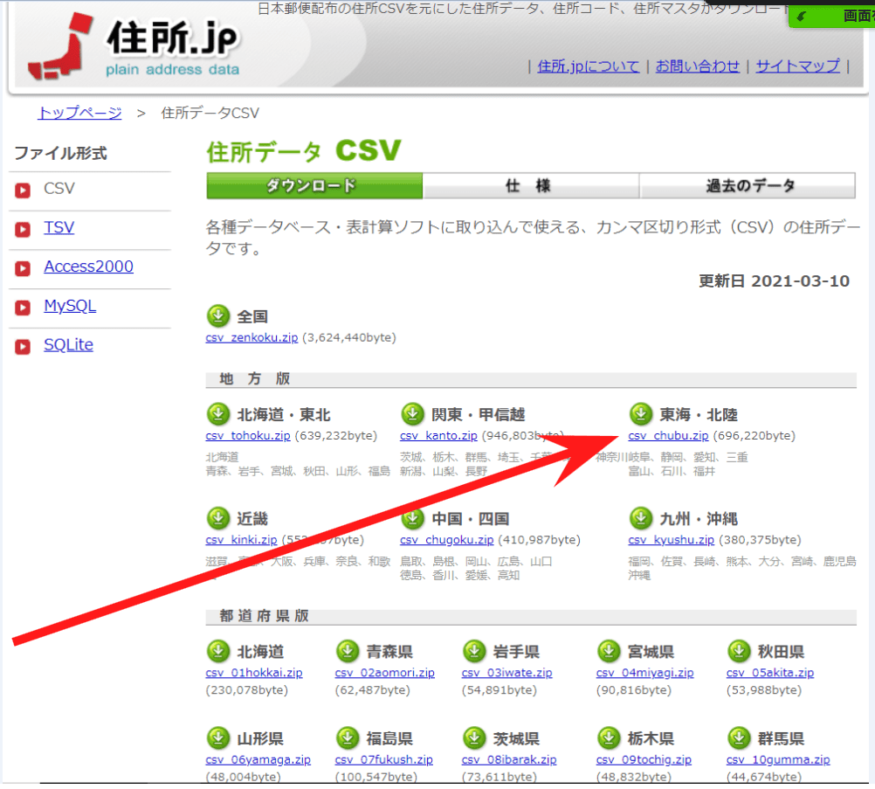Click download icon for 九州・沖縄
The width and height of the screenshot is (875, 789).
(641, 518)
